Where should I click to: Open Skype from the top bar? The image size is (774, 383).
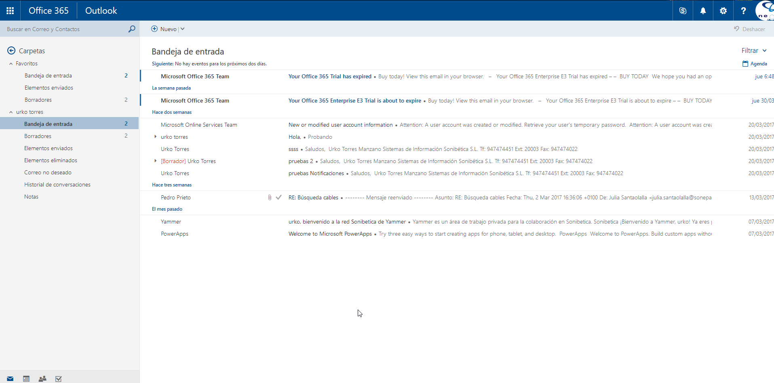(x=683, y=10)
